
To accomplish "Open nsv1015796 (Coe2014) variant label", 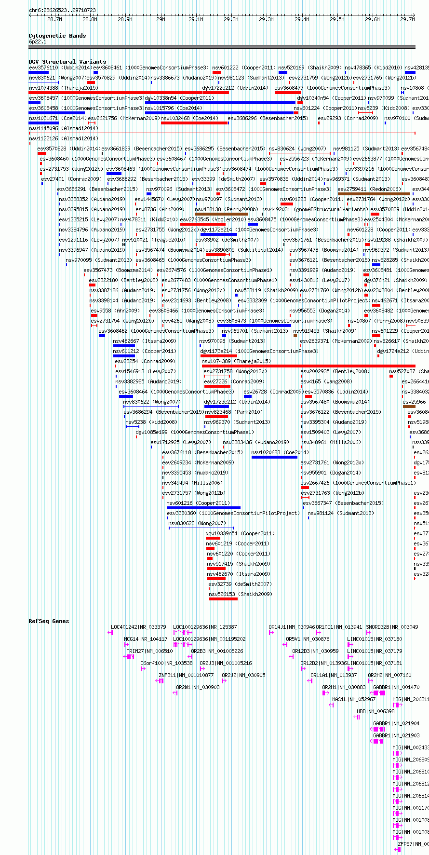I will click(174, 108).
